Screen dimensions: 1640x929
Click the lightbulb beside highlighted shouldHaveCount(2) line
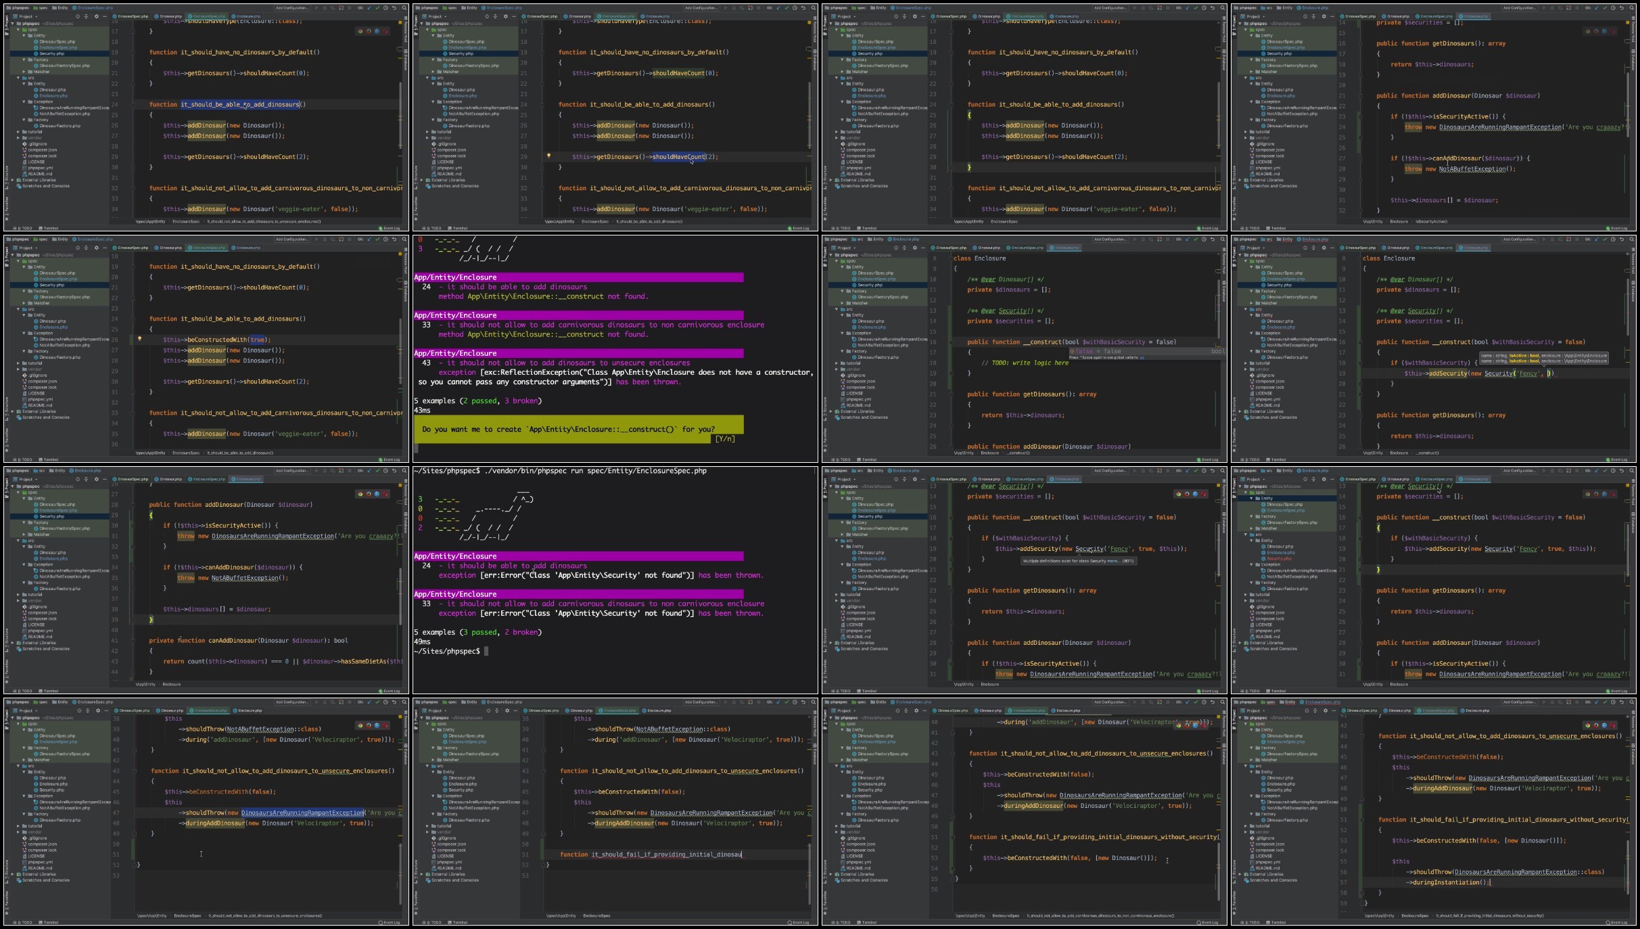(548, 156)
